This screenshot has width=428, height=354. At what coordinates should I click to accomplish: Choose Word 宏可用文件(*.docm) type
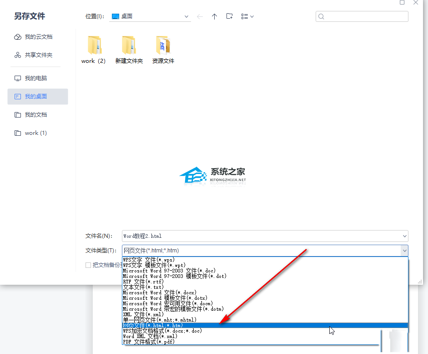click(265, 303)
